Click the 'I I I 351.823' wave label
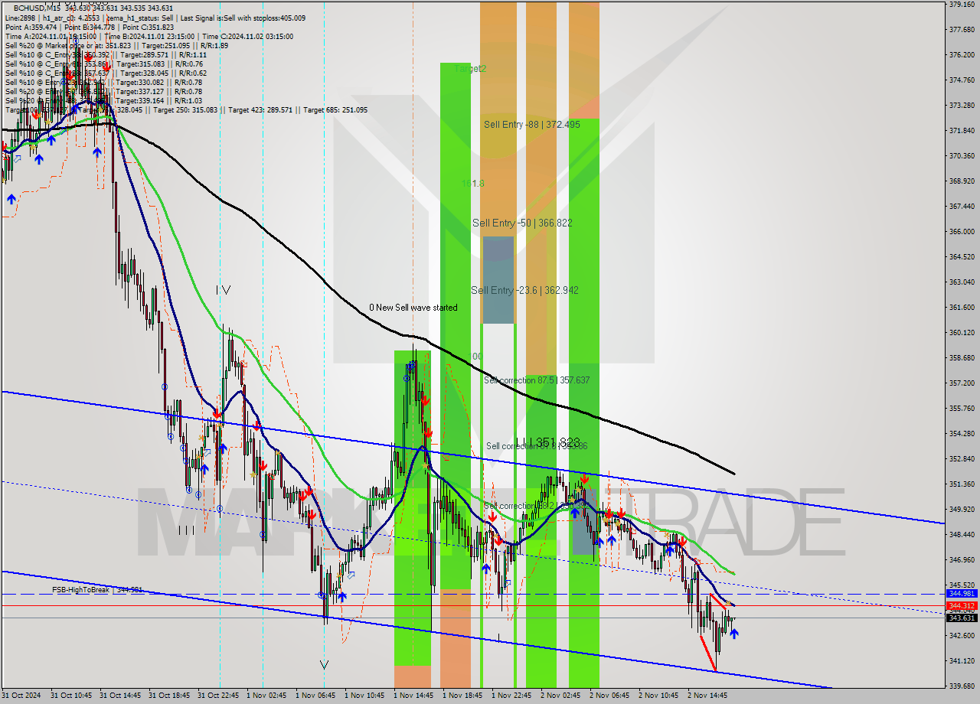Screen dimensions: 980x704 coord(547,442)
